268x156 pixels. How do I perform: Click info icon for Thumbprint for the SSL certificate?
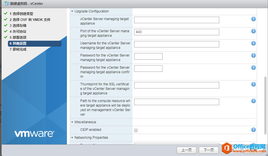pos(253,84)
